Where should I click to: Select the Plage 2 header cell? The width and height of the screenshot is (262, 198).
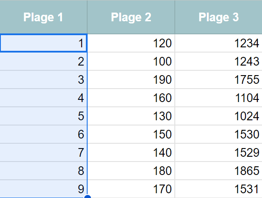click(131, 17)
